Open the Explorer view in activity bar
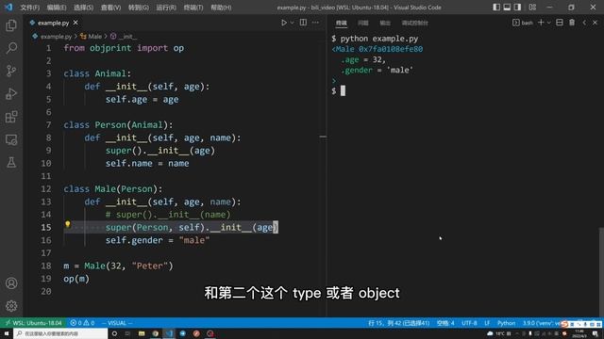Image resolution: width=604 pixels, height=339 pixels. click(11, 25)
